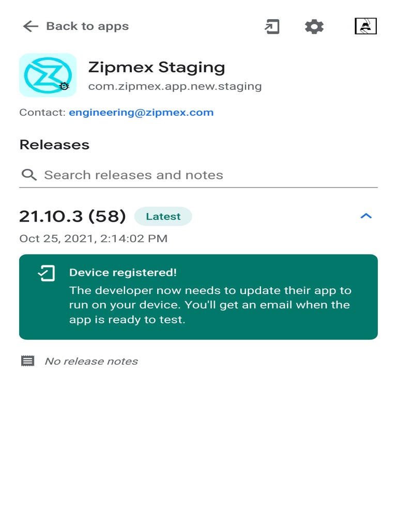Screen dimensions: 397x529
Task: Select the Zipmex Staging app title
Action: coord(157,67)
